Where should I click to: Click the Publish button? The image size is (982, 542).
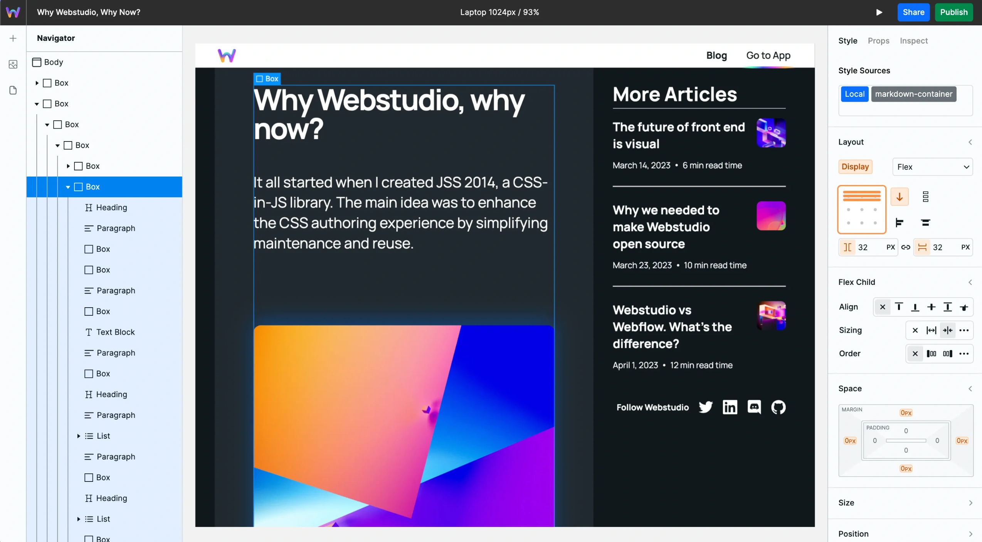tap(953, 12)
